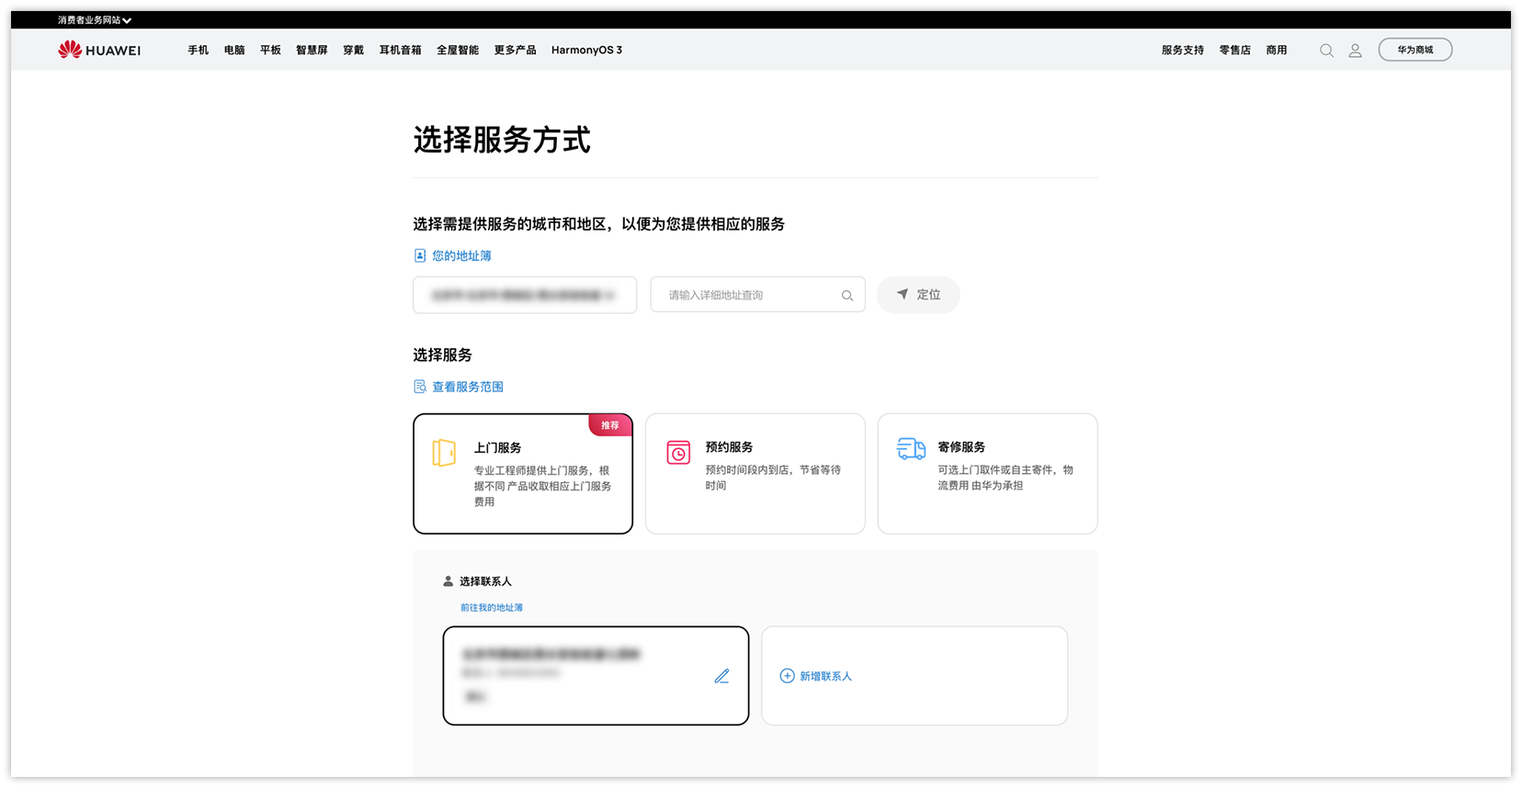
Task: Open the 更多产品 menu
Action: click(515, 51)
